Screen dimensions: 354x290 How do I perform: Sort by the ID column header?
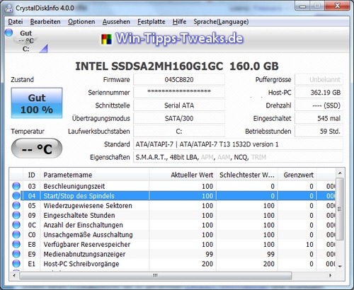[32, 175]
